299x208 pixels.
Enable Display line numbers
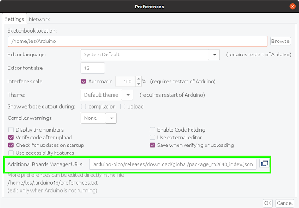click(x=11, y=130)
